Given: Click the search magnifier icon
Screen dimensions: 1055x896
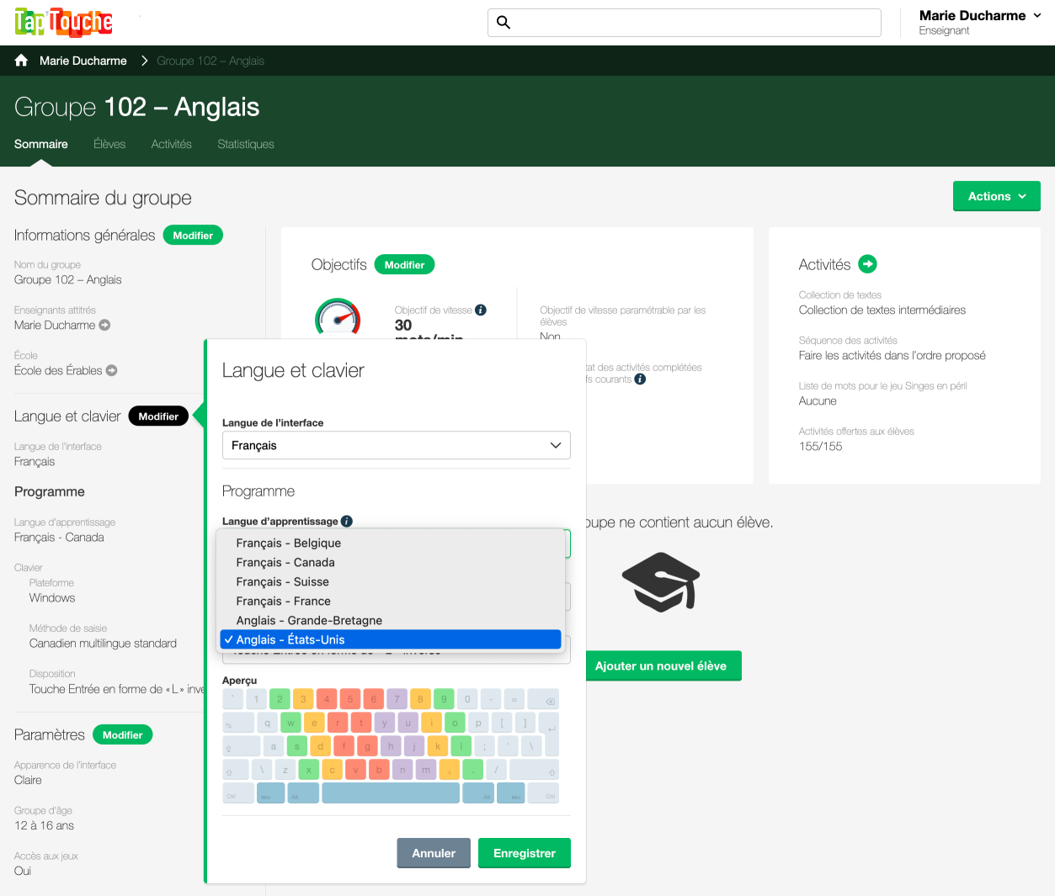Looking at the screenshot, I should 504,23.
